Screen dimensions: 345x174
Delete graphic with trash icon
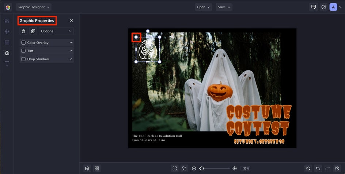[23, 31]
